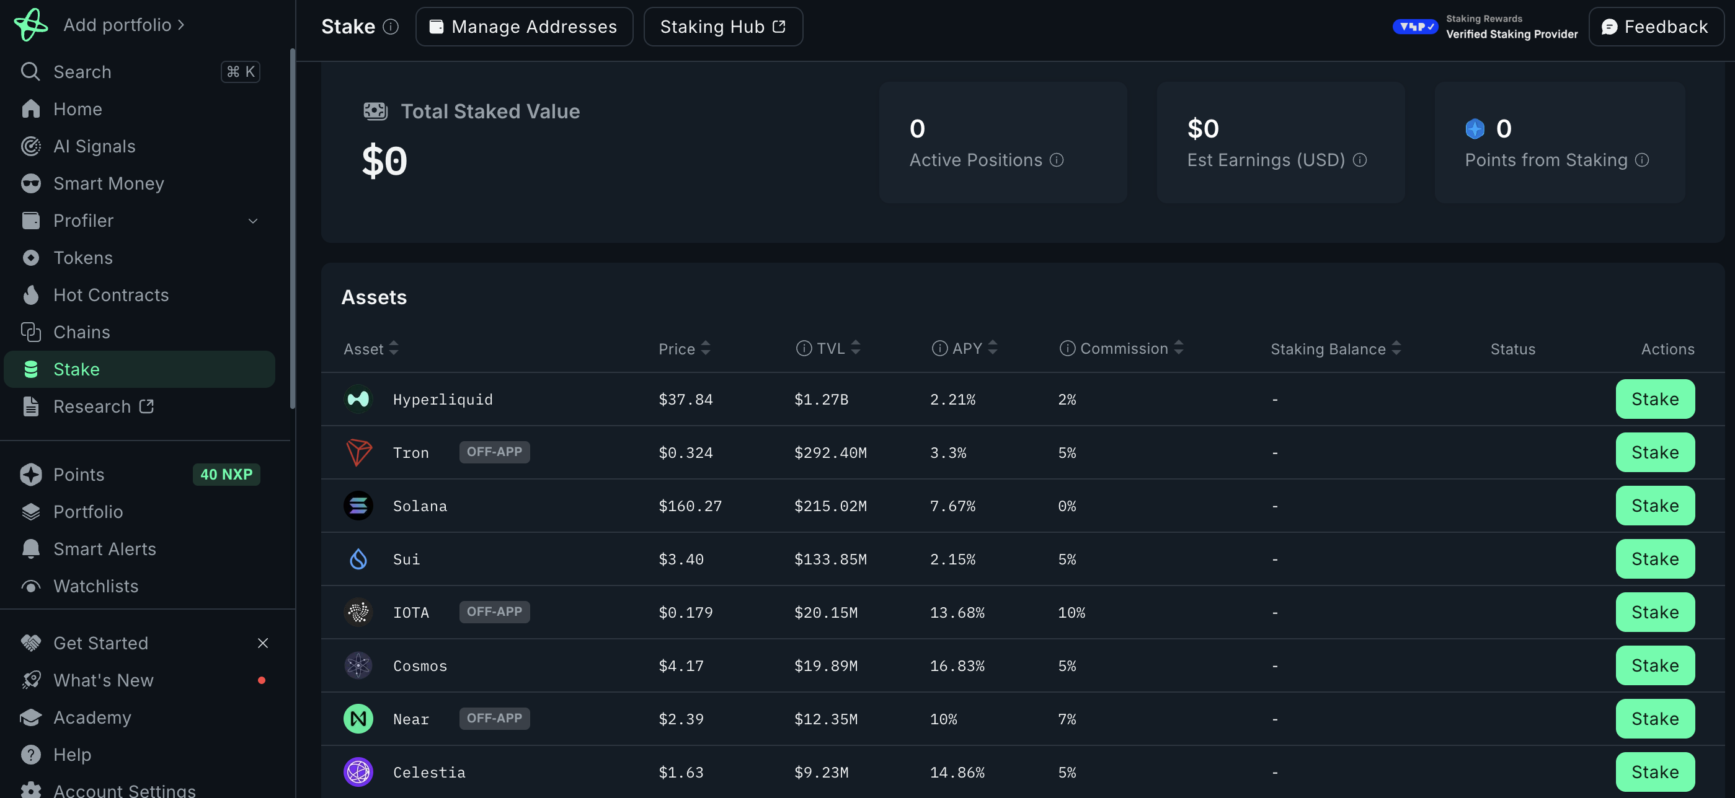The height and width of the screenshot is (798, 1735).
Task: Click the Search field in sidebar
Action: pyautogui.click(x=135, y=71)
